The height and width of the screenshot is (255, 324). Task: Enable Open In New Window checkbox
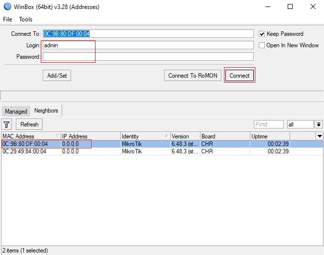point(262,45)
